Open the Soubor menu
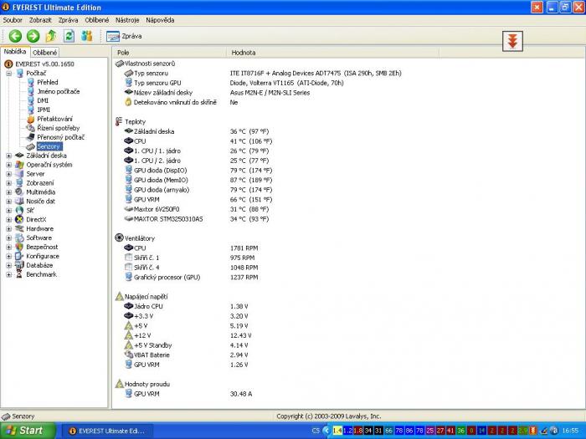 click(x=13, y=19)
